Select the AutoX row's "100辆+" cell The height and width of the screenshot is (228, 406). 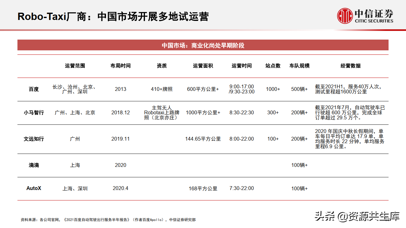299,188
